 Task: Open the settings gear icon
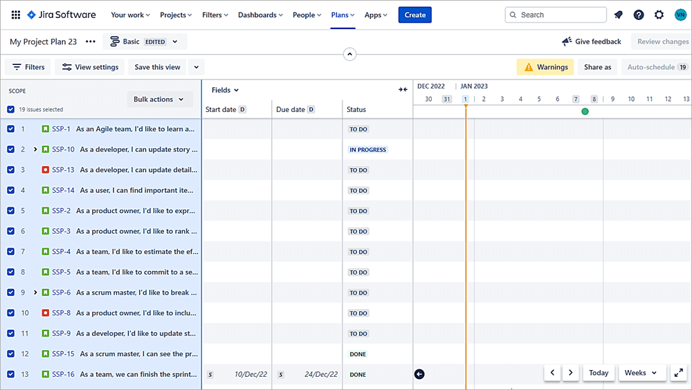click(659, 15)
